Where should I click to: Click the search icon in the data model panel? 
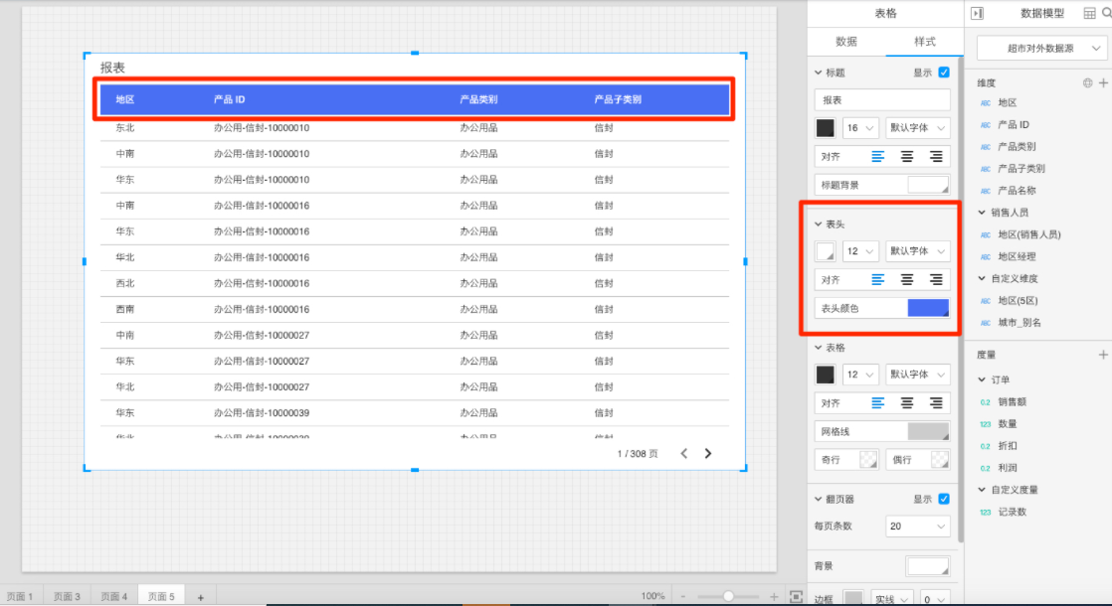pyautogui.click(x=1106, y=13)
